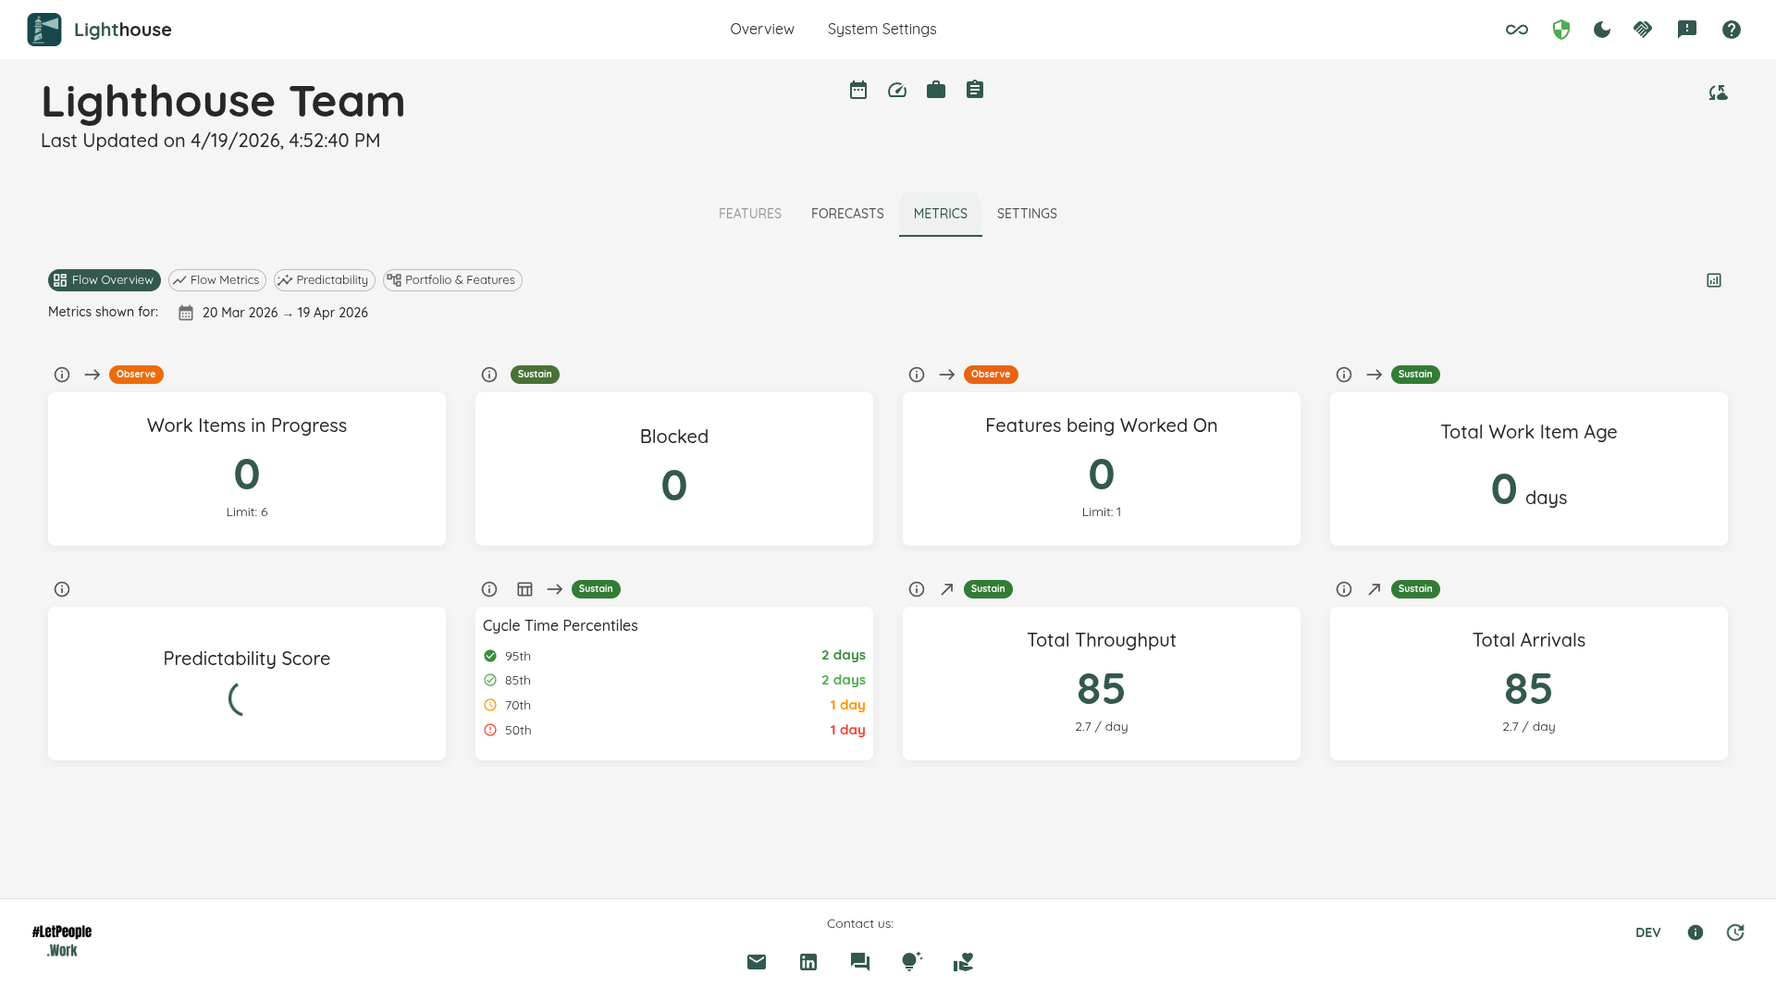Image resolution: width=1776 pixels, height=999 pixels.
Task: Open the chart view icon right of the filters
Action: point(1714,279)
